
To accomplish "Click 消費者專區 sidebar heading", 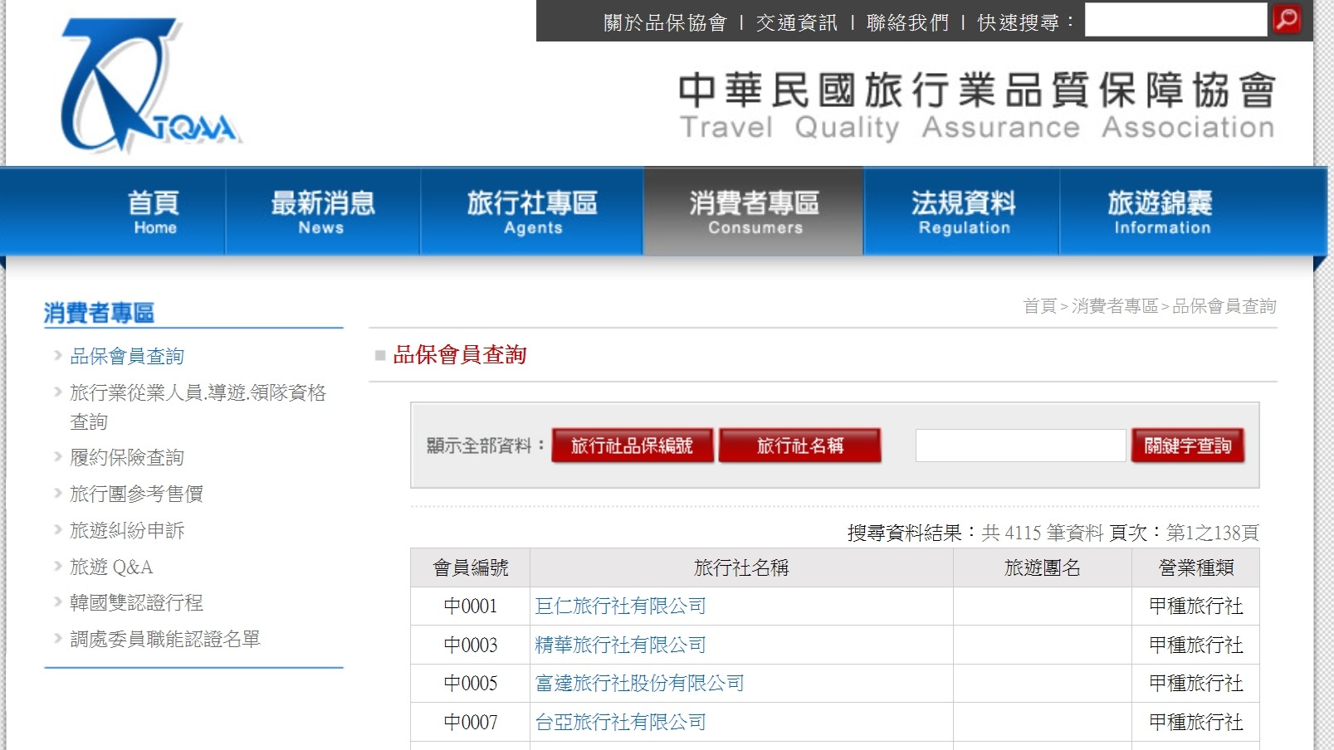I will [99, 313].
